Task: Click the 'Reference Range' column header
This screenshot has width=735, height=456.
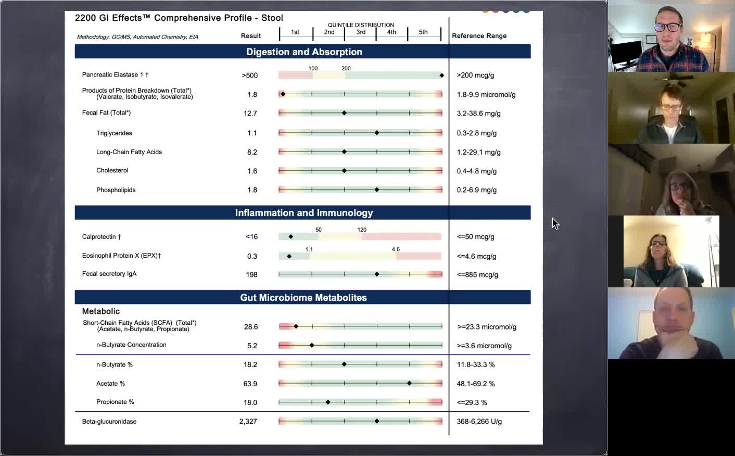Action: point(479,36)
